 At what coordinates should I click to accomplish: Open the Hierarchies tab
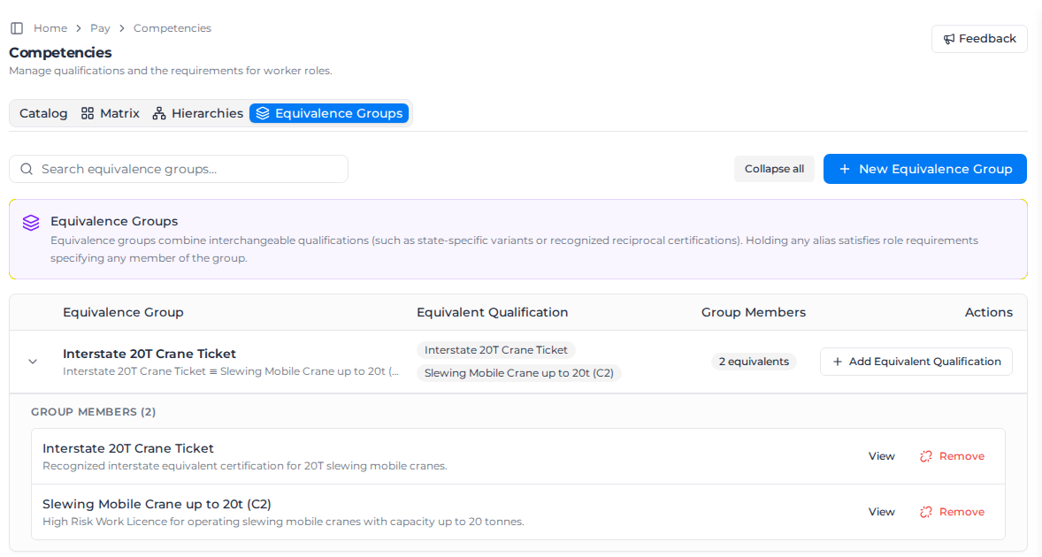pyautogui.click(x=198, y=113)
